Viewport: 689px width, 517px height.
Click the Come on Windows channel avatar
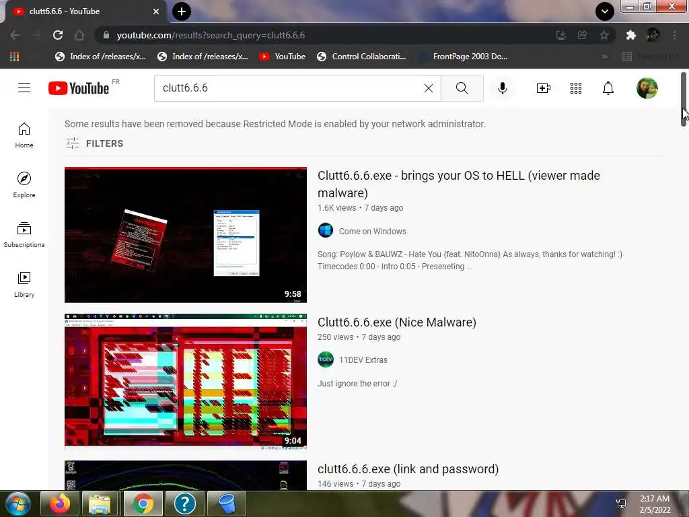coord(326,230)
